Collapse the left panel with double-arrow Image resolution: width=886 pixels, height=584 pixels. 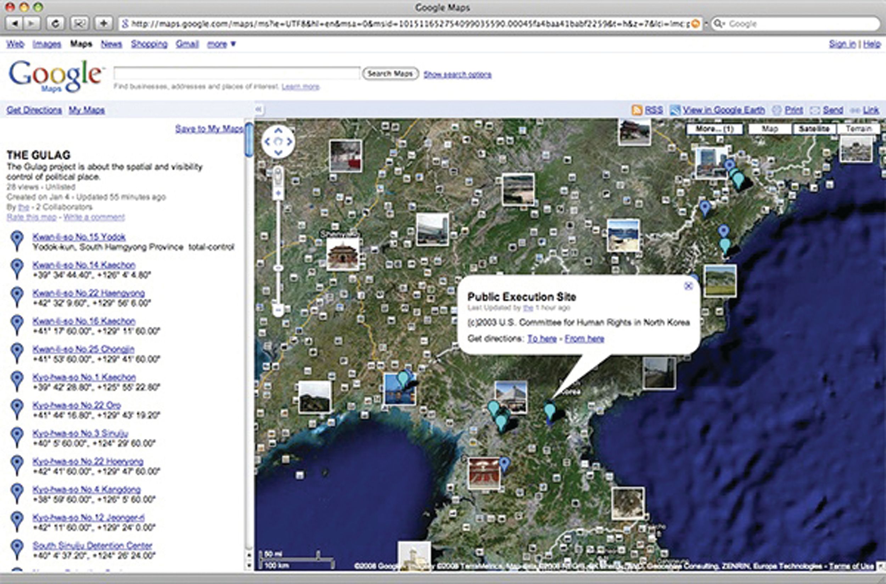(x=258, y=109)
